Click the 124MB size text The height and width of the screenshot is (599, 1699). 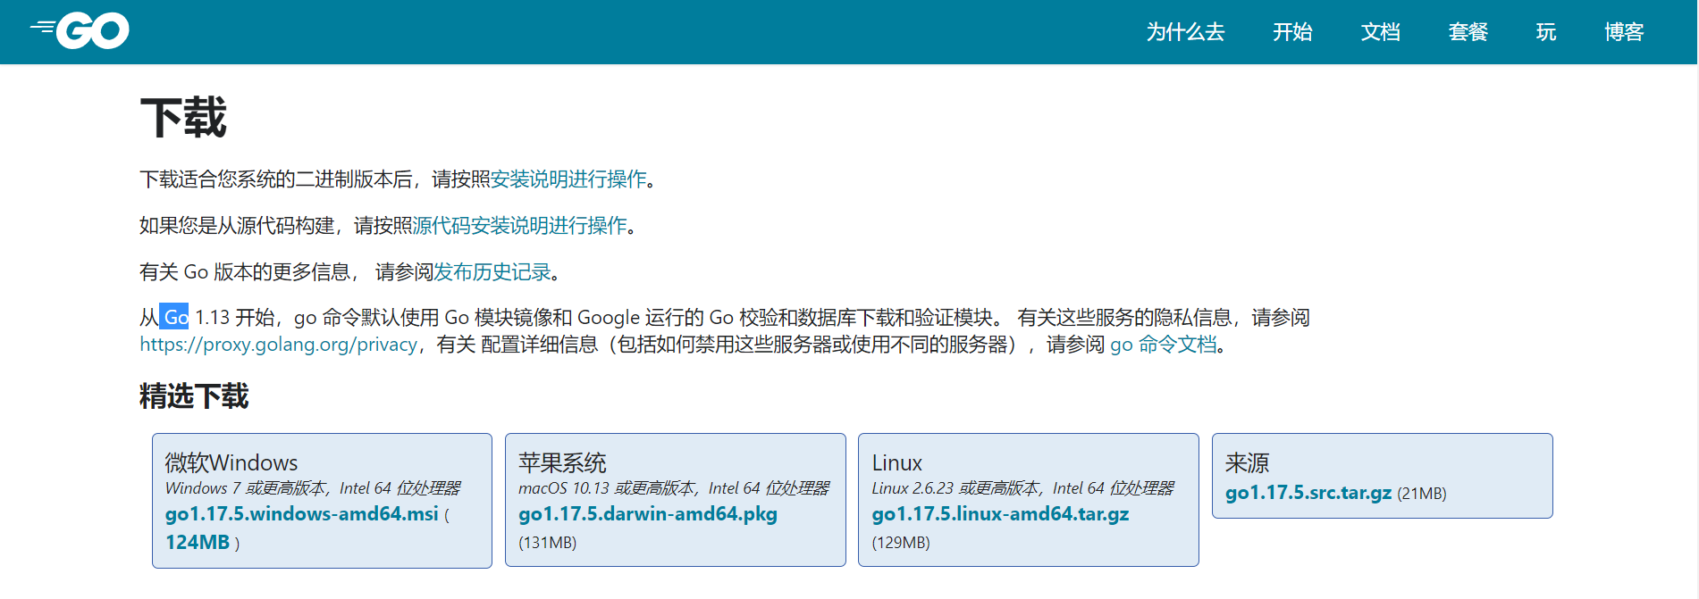(198, 542)
